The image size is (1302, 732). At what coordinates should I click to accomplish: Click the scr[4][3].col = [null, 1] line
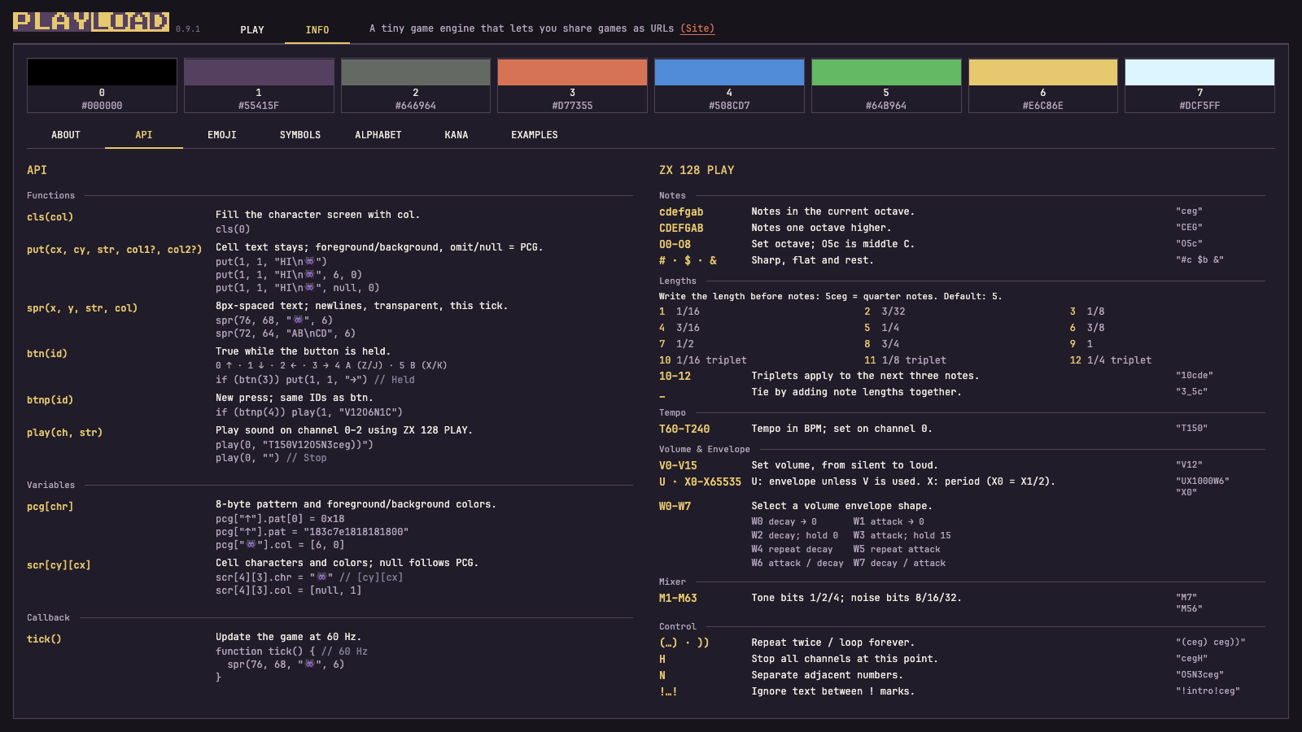point(288,590)
